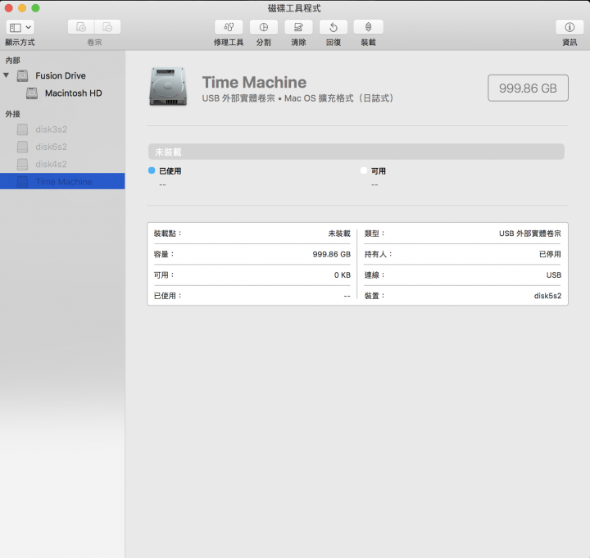Click the green zoom window button
Screen dimensions: 590x558
35,8
